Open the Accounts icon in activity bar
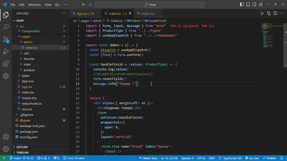 pos(6,137)
